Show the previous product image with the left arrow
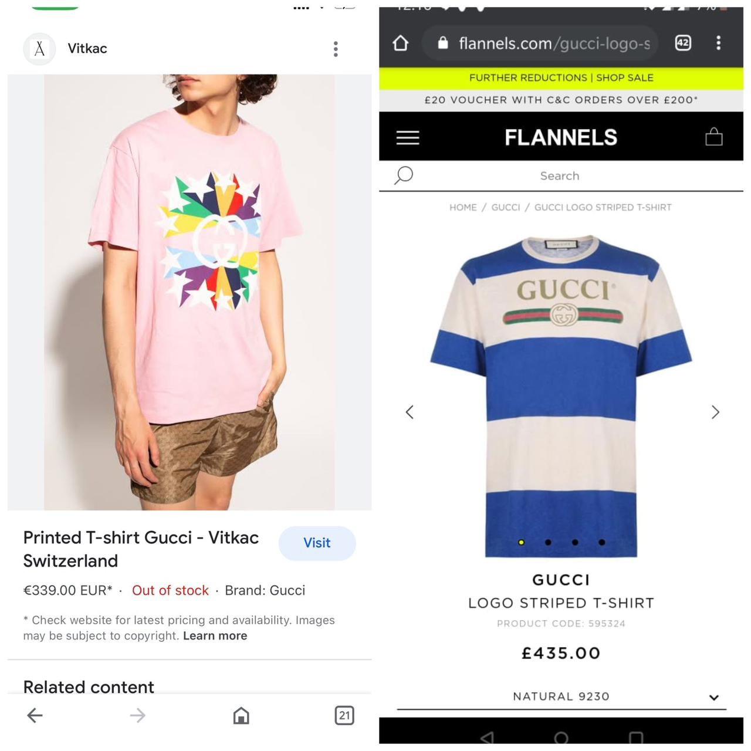This screenshot has height=751, width=751. [410, 412]
